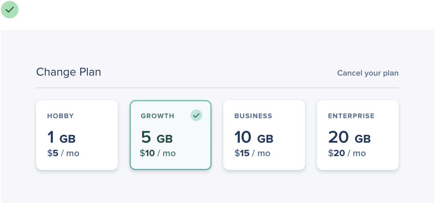Click the Cancel your plan link
Screen dimensions: 436x203
click(367, 73)
